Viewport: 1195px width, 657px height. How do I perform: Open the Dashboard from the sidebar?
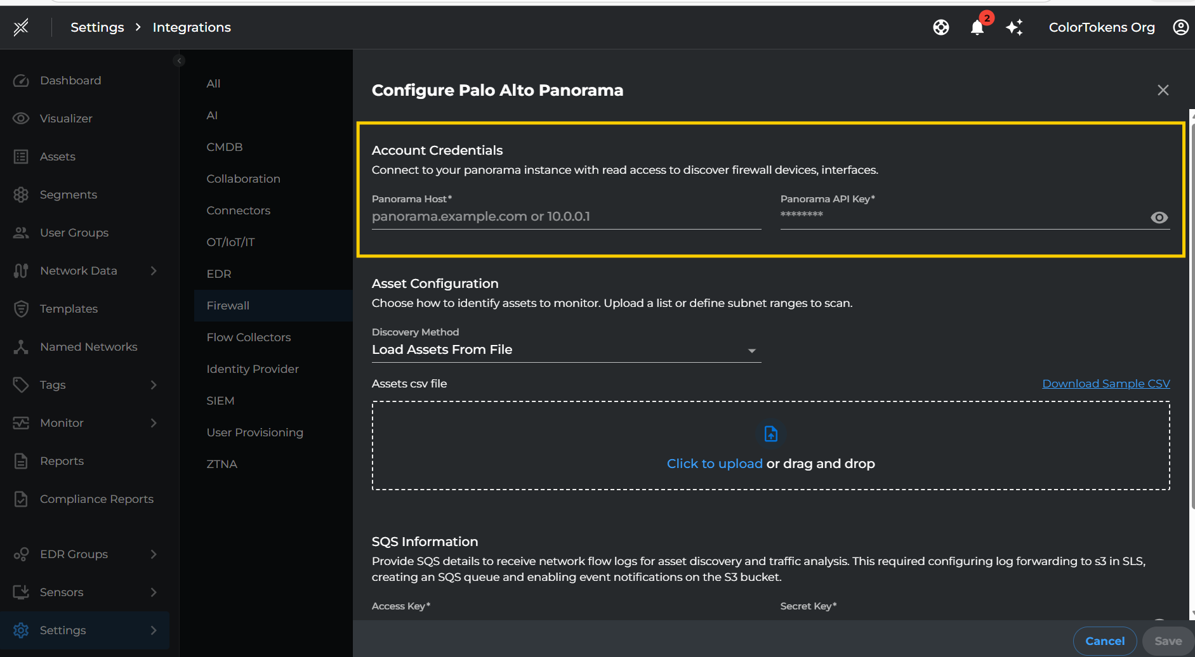click(x=70, y=80)
